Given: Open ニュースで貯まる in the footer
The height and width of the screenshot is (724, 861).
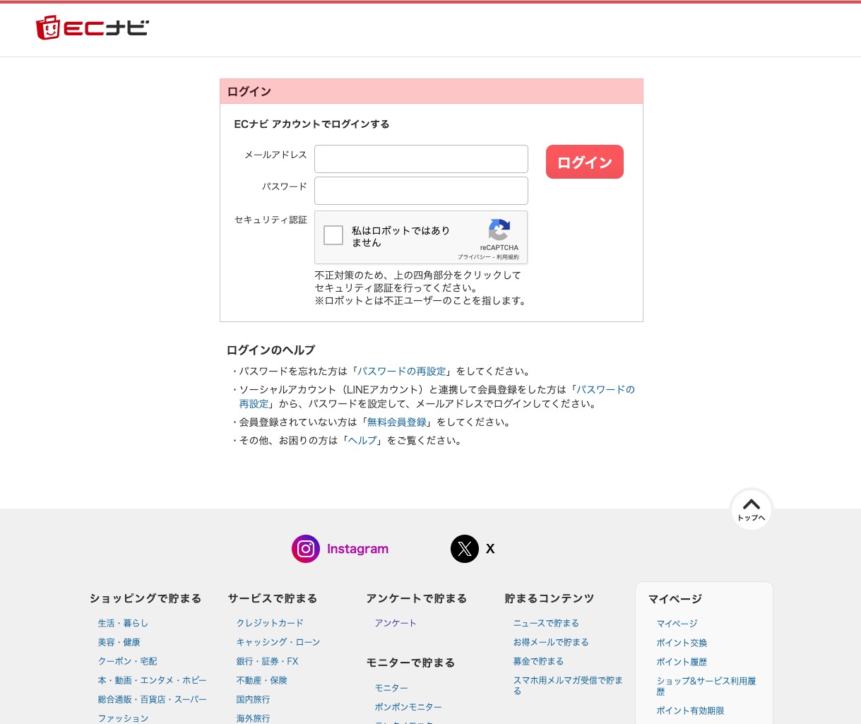Looking at the screenshot, I should point(545,623).
